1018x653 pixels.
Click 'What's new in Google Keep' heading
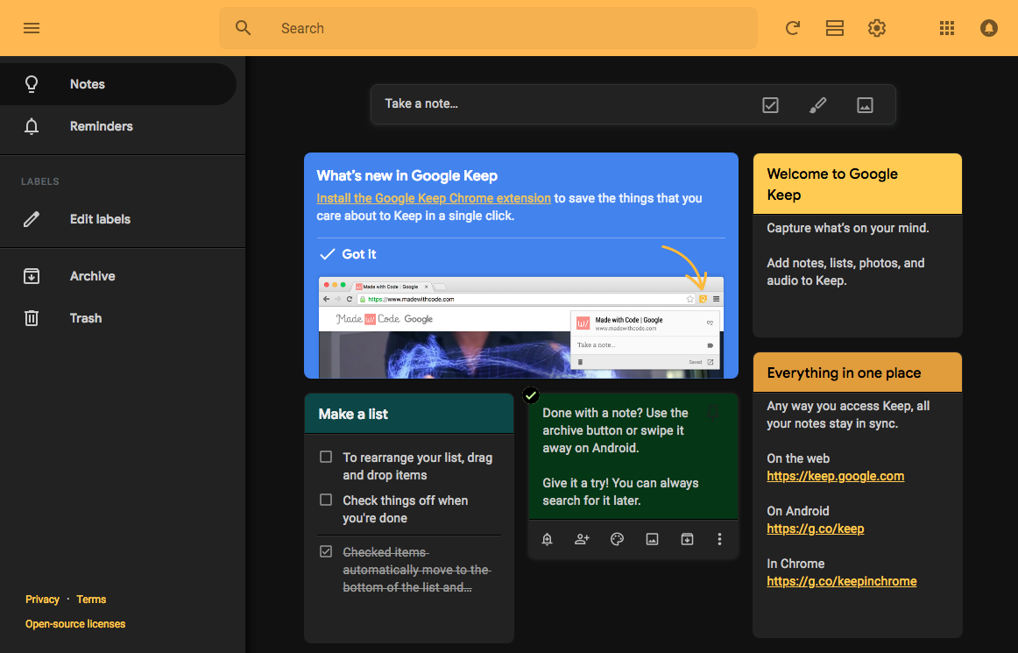pyautogui.click(x=407, y=175)
